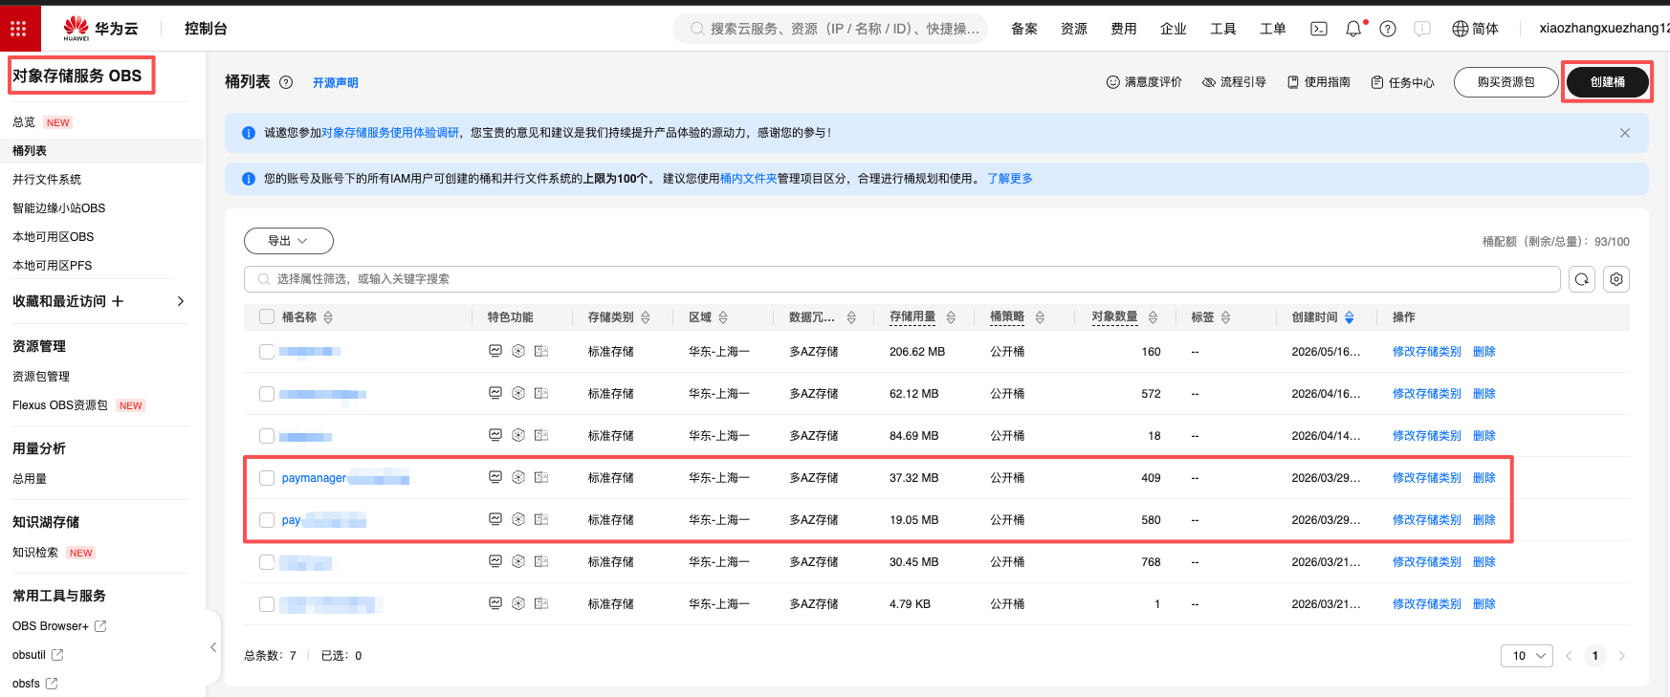The width and height of the screenshot is (1670, 697).
Task: Tick checkbox for the 62.12 MB bucket
Action: (x=267, y=394)
